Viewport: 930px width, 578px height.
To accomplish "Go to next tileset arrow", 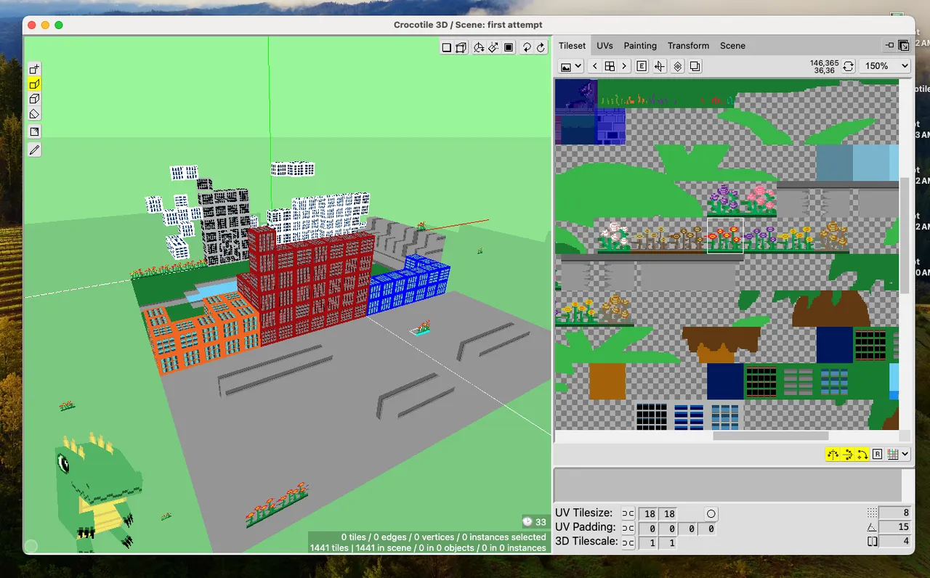I will (624, 66).
